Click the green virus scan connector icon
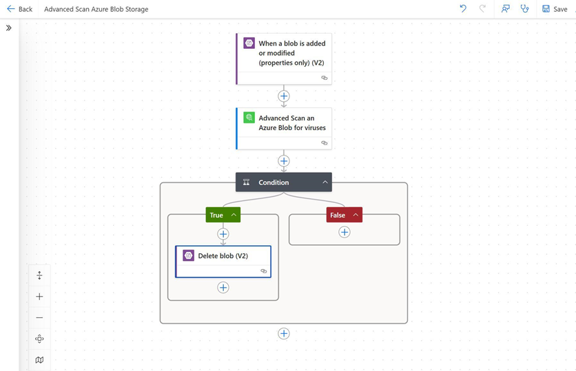This screenshot has width=576, height=371. [x=249, y=118]
